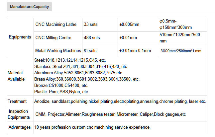The width and height of the screenshot is (215, 137).
Task: Select the ±0.005mm tolerance cell
Action: (138, 25)
